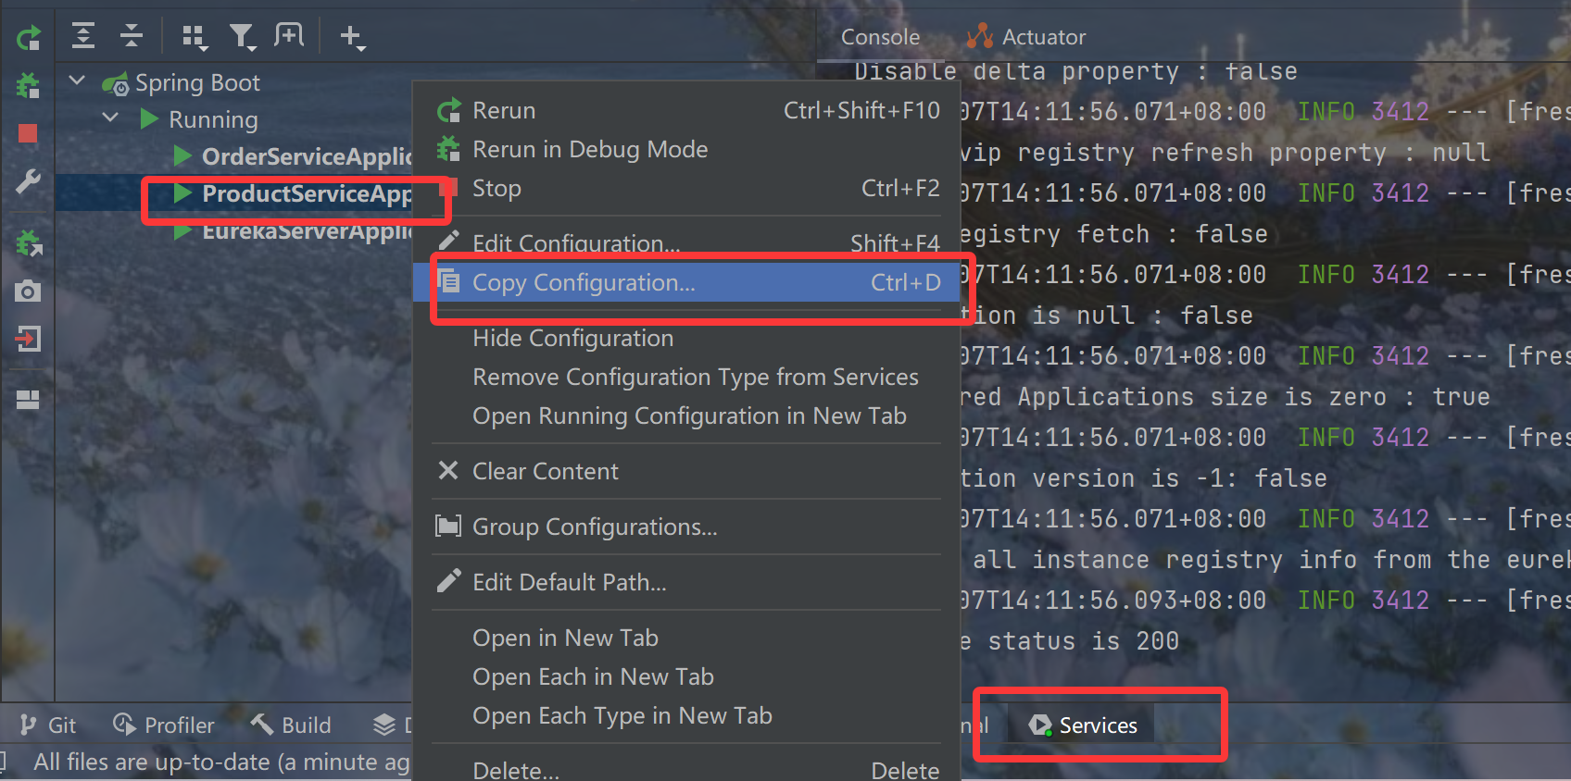Click the Open in New Tab toolbar icon
Viewport: 1571px width, 781px height.
289,36
